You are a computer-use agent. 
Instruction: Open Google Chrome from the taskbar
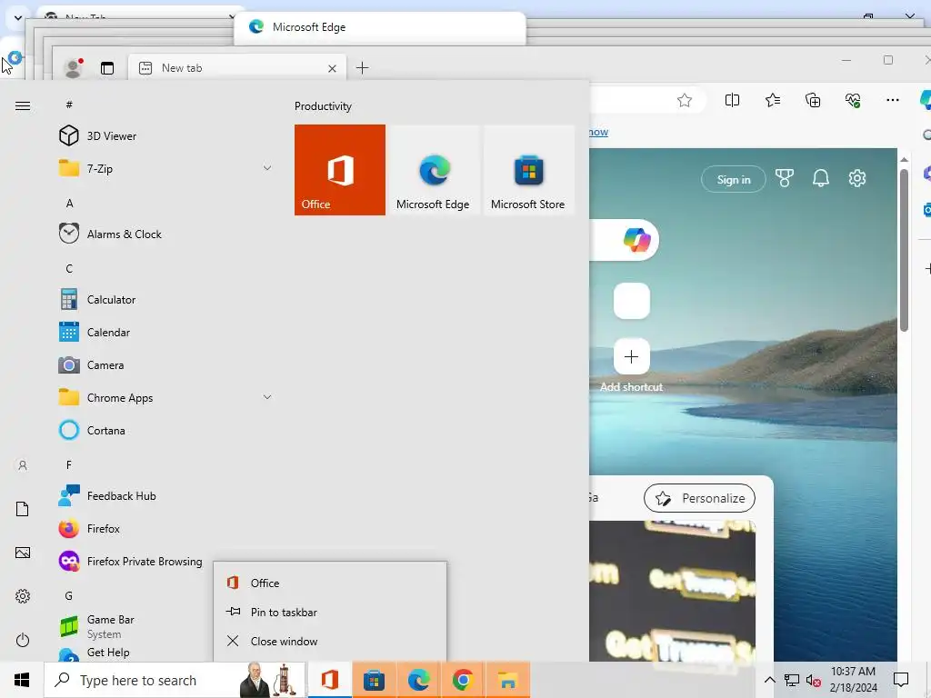(463, 680)
